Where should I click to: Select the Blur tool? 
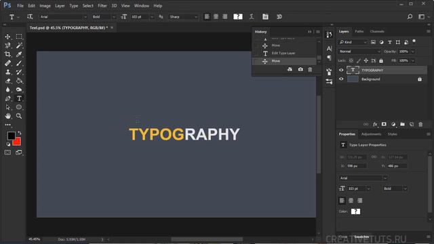pyautogui.click(x=7, y=89)
